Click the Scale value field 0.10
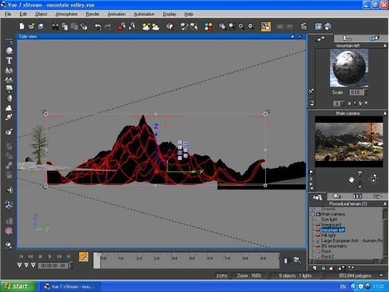The image size is (389, 292). [356, 92]
